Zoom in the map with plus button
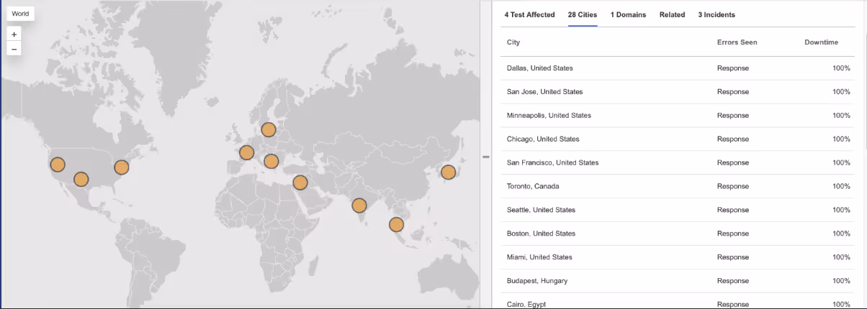867x309 pixels. (14, 34)
